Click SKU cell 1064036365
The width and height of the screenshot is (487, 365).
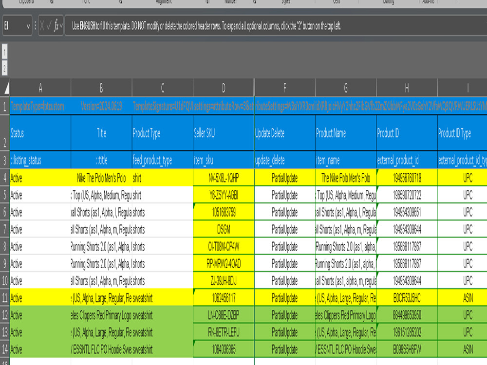click(224, 349)
